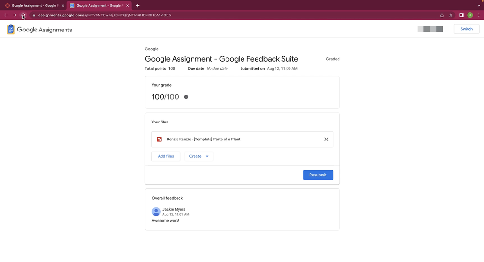Click the blurred account name area
This screenshot has height=262, width=484.
pyautogui.click(x=430, y=29)
